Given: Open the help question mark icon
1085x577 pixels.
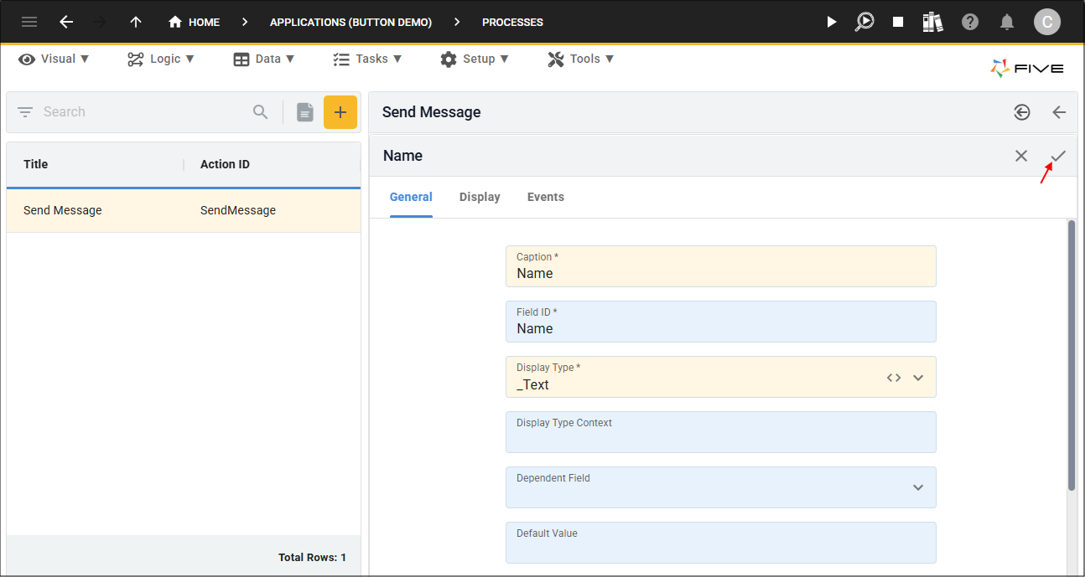Looking at the screenshot, I should click(970, 22).
